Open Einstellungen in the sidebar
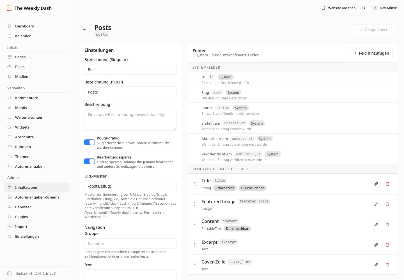This screenshot has height=280, width=404. [36, 236]
